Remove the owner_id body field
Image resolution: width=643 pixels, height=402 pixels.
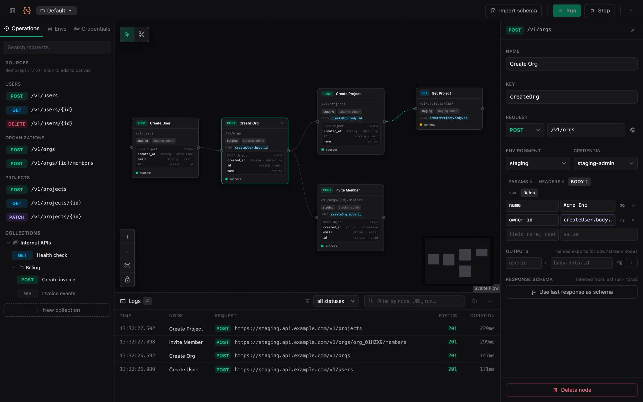pyautogui.click(x=633, y=220)
